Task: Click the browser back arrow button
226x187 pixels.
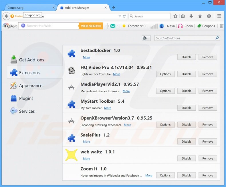Action: click(x=6, y=16)
